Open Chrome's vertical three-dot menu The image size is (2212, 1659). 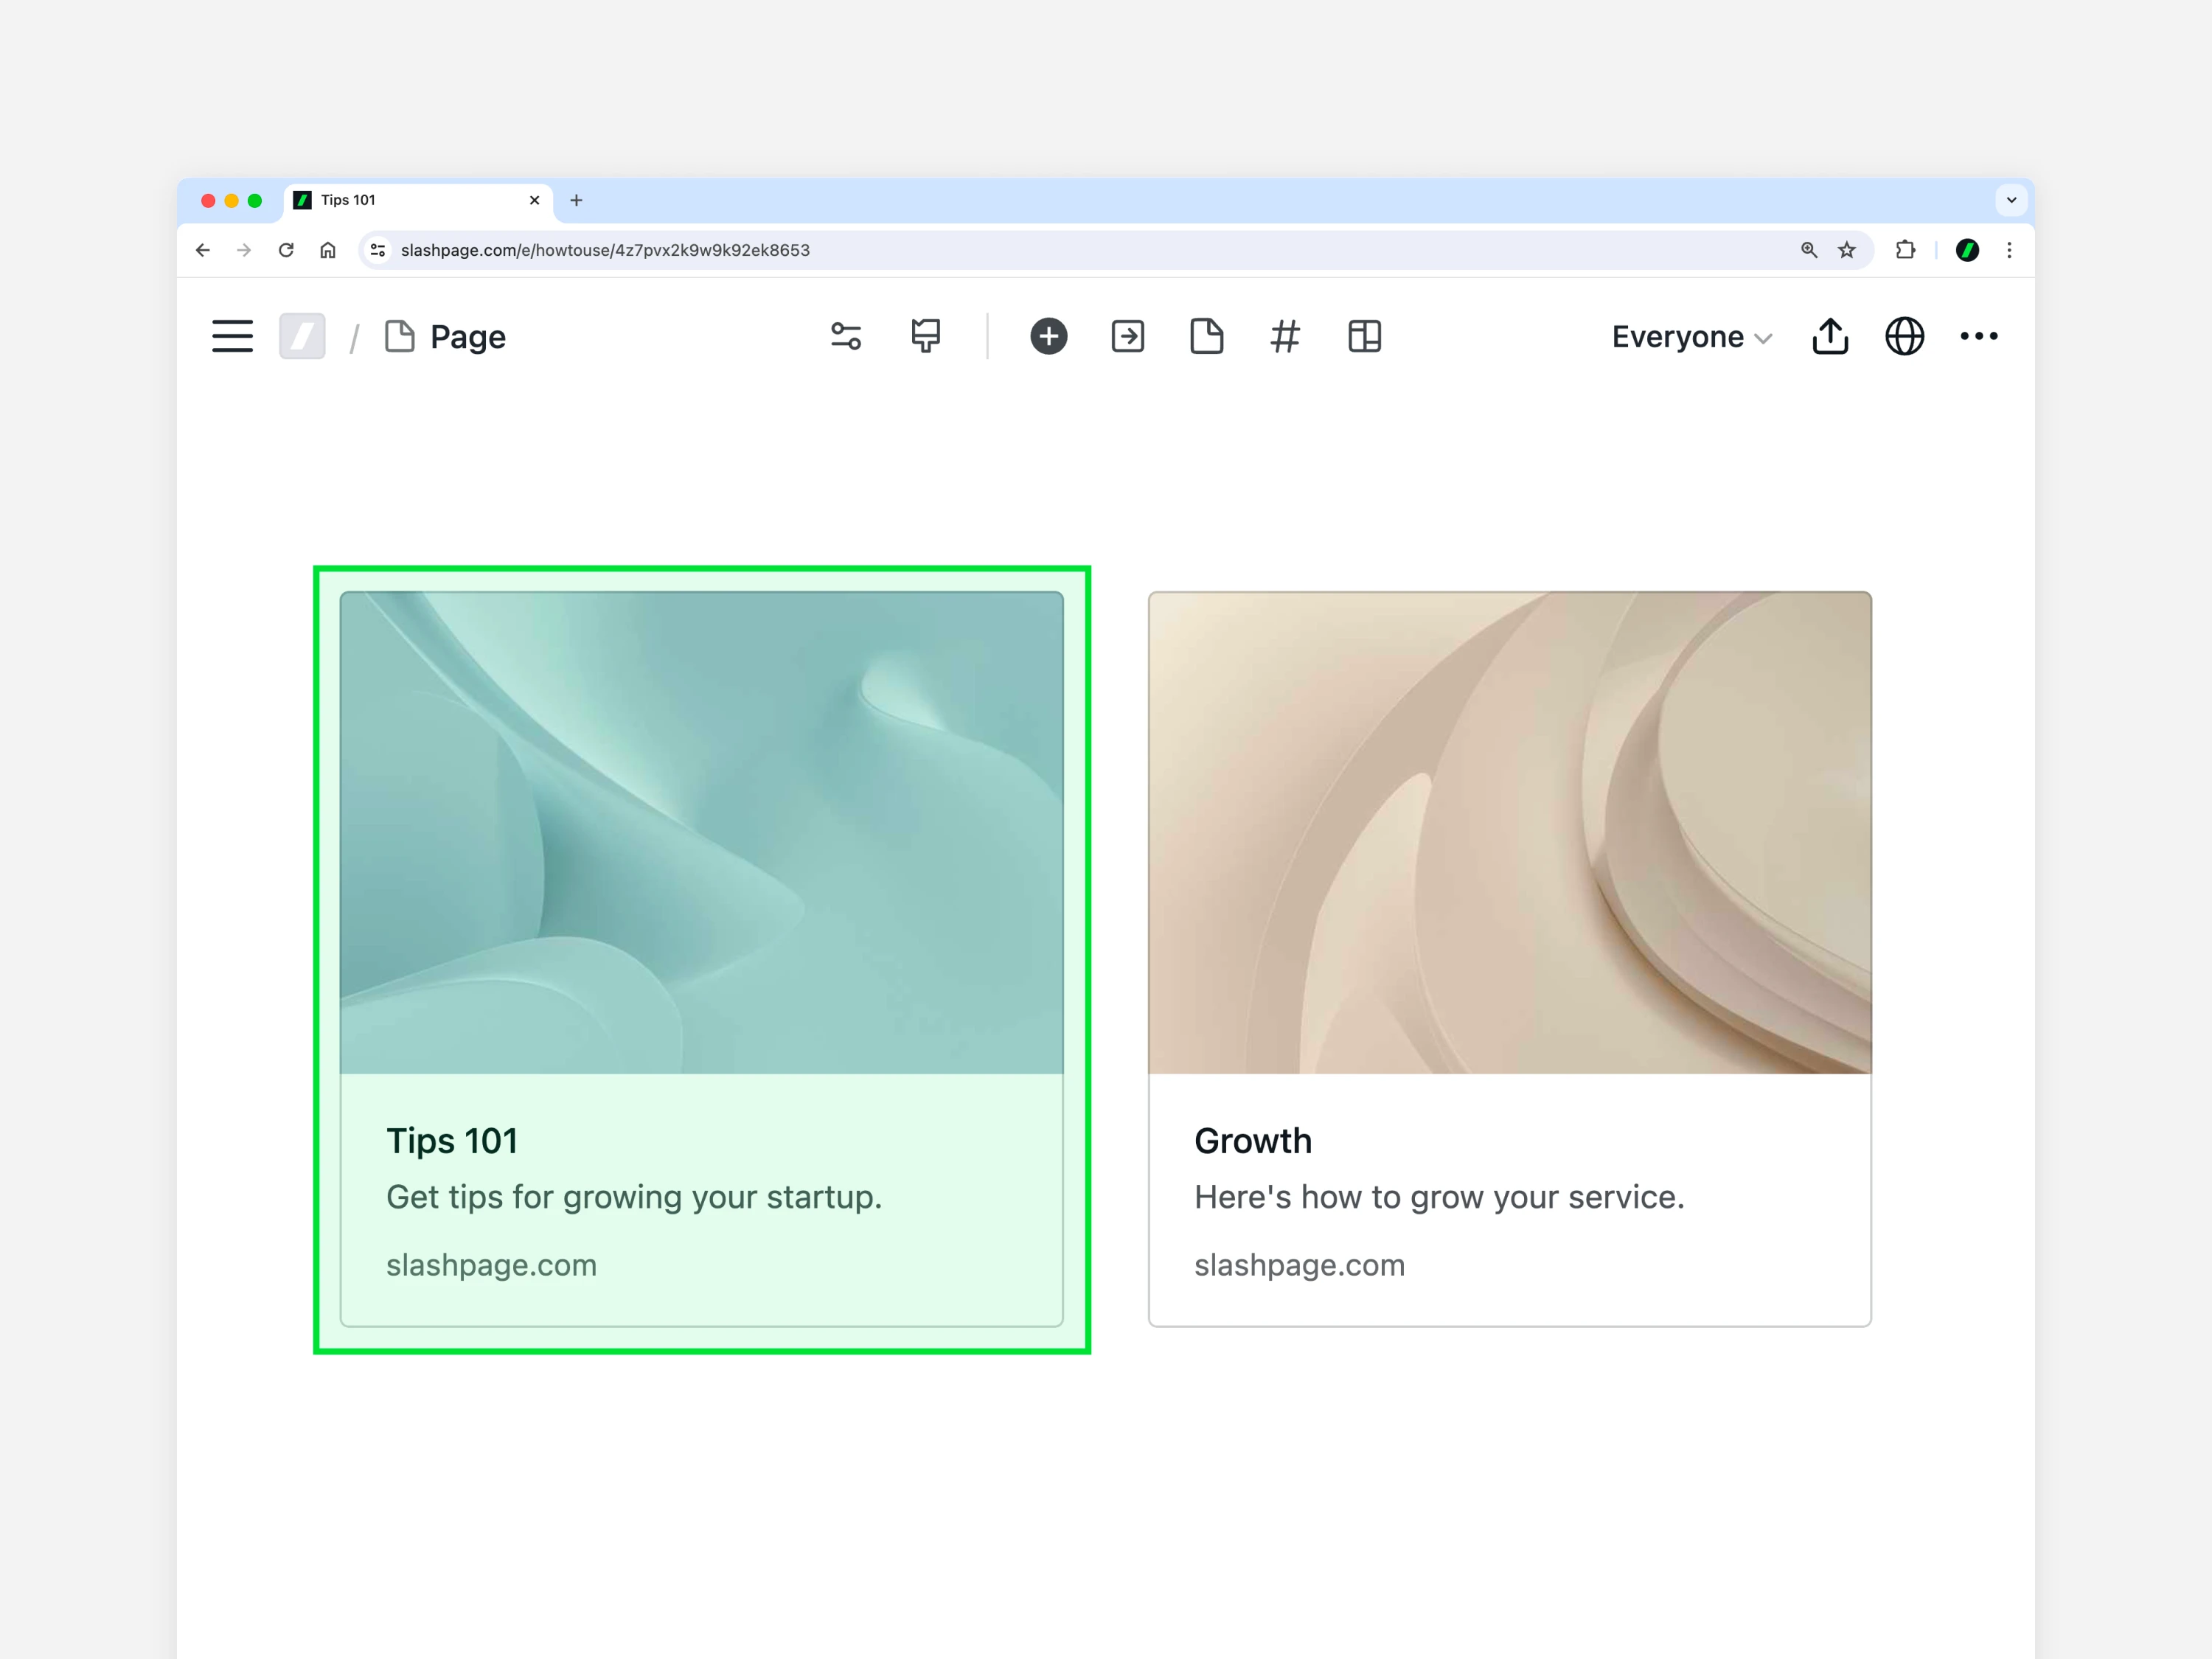2009,250
